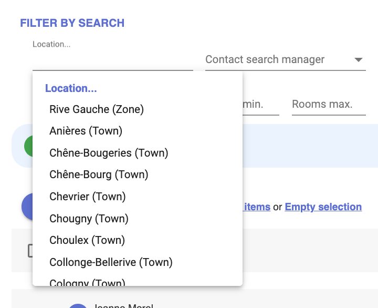Focus the Rooms max. input field
378x308 pixels.
tap(329, 105)
